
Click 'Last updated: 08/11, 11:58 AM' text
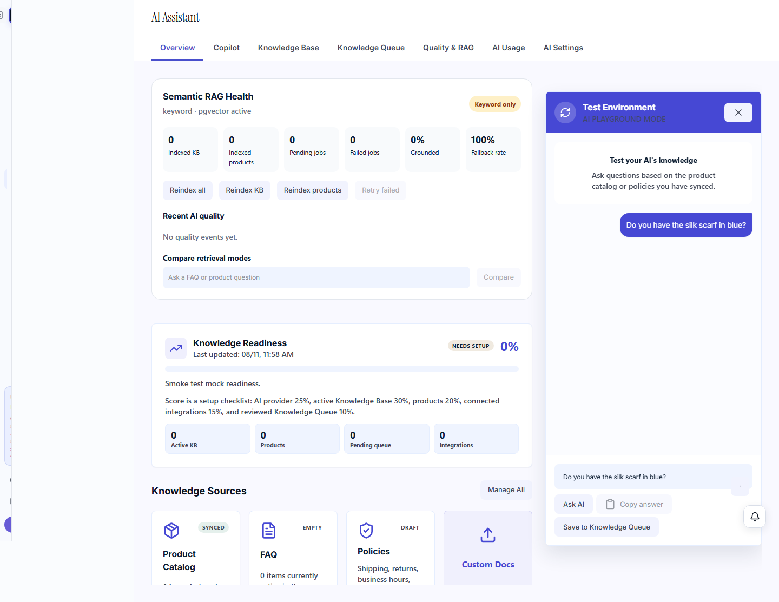(243, 355)
